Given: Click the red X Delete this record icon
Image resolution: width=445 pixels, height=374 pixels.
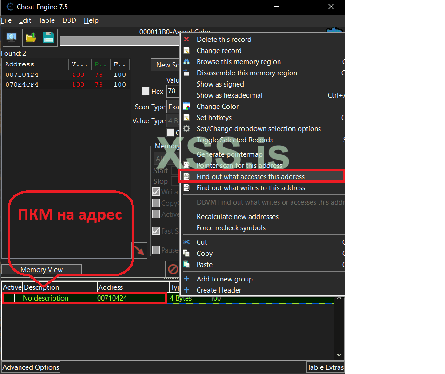Looking at the screenshot, I should click(x=186, y=39).
